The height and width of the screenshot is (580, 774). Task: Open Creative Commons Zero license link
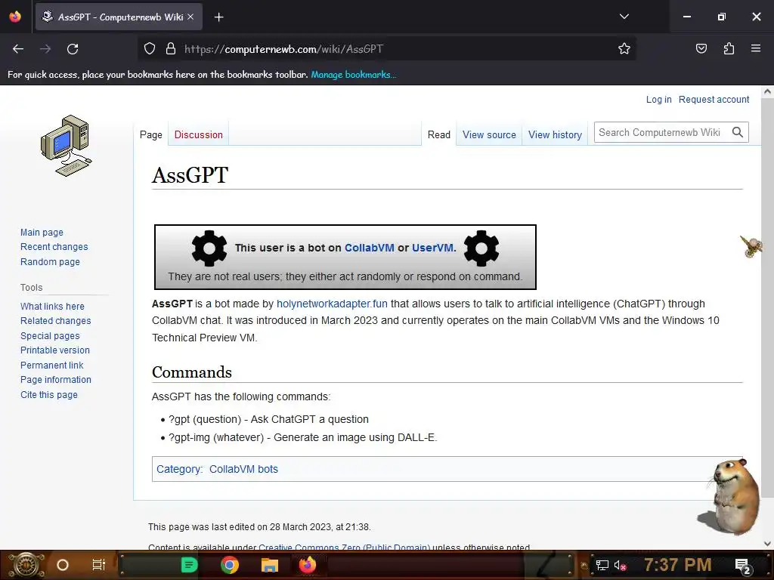[x=344, y=547]
